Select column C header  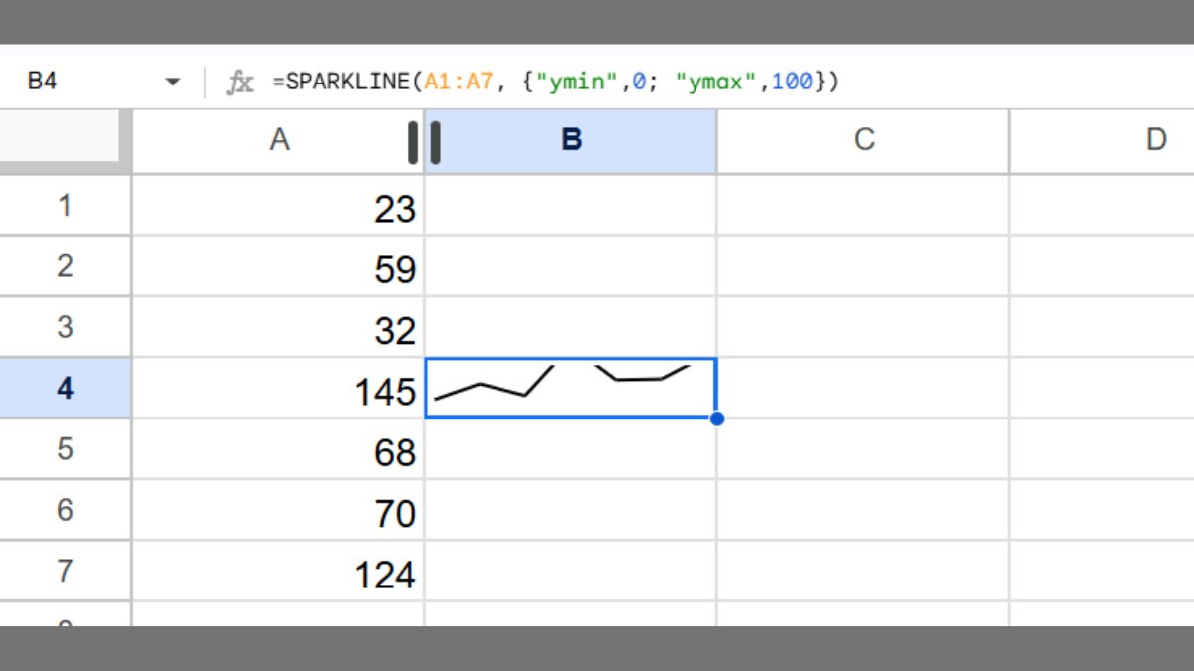click(863, 140)
